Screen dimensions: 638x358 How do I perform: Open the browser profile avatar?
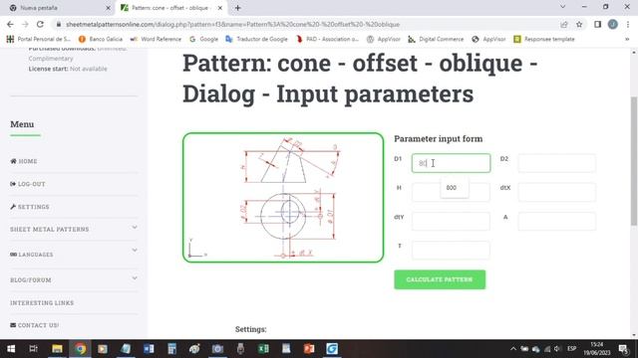[613, 24]
